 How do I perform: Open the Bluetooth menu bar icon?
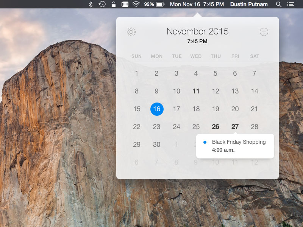(91, 4)
